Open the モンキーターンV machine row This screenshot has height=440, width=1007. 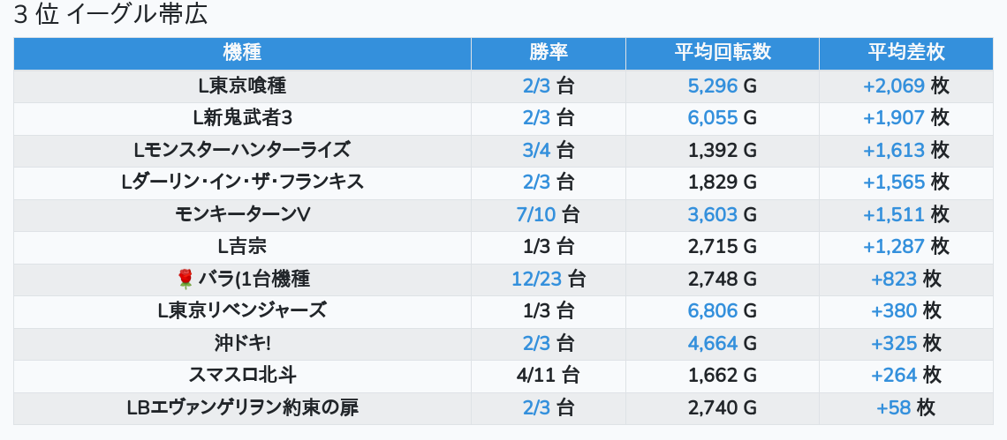coord(242,214)
